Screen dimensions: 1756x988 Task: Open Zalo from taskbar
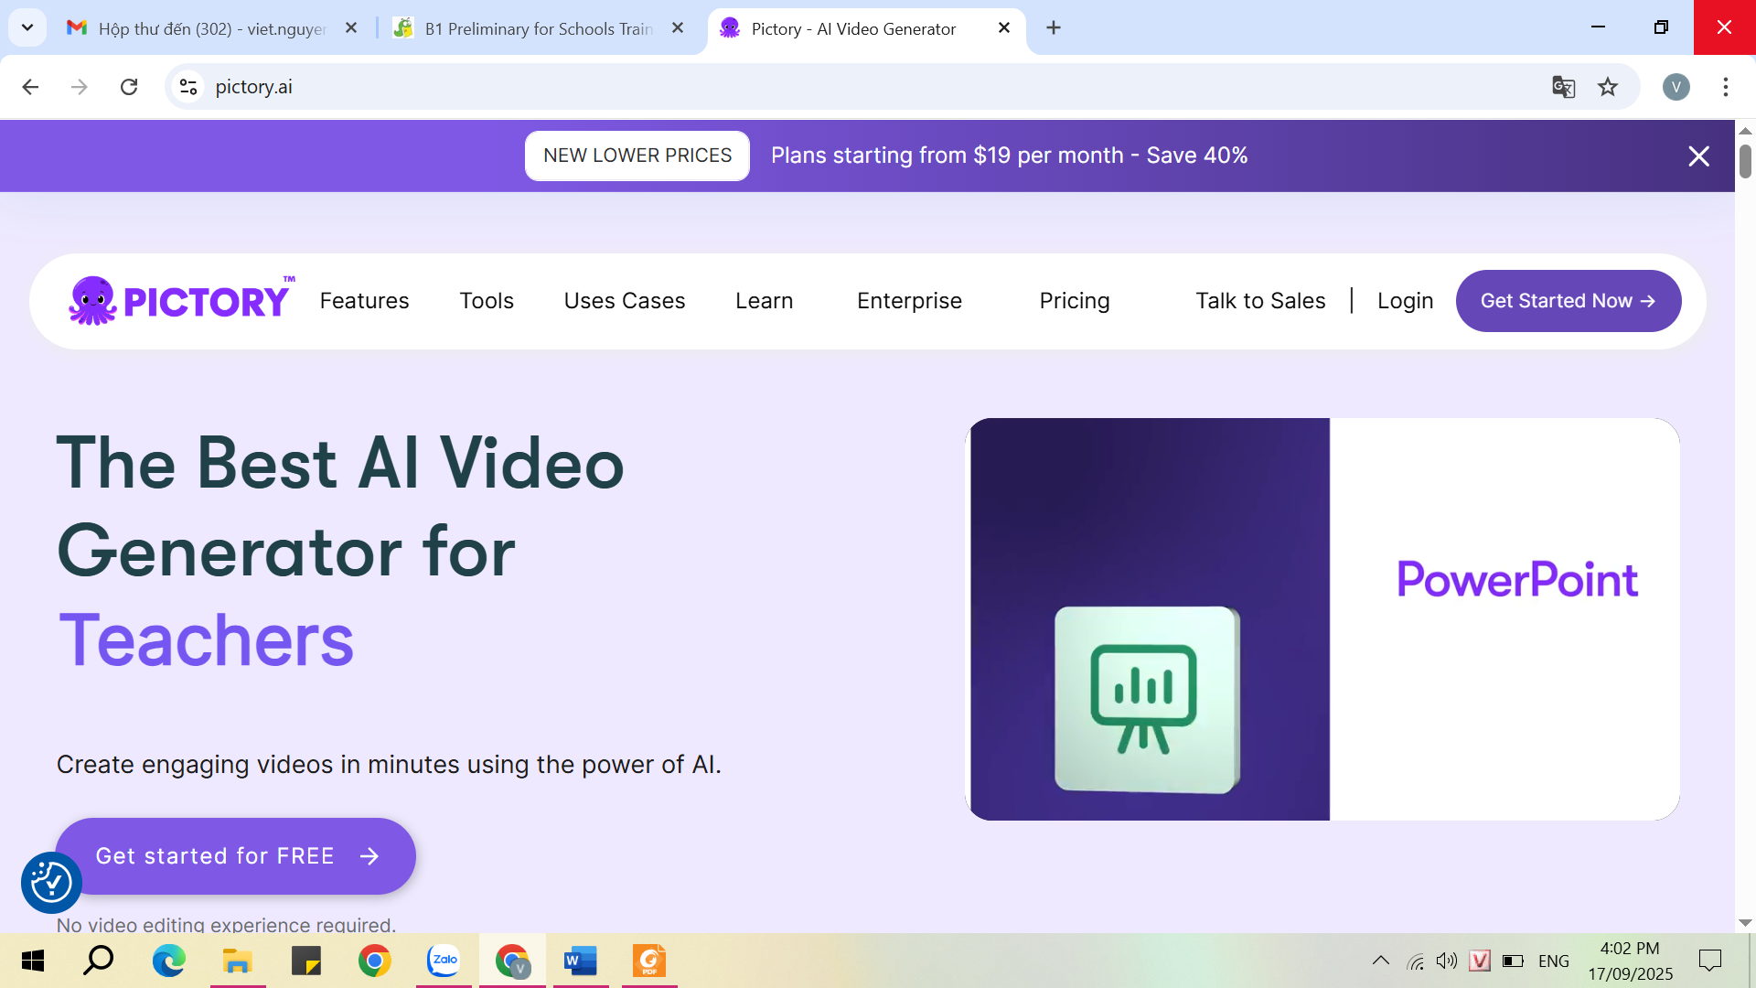(444, 961)
